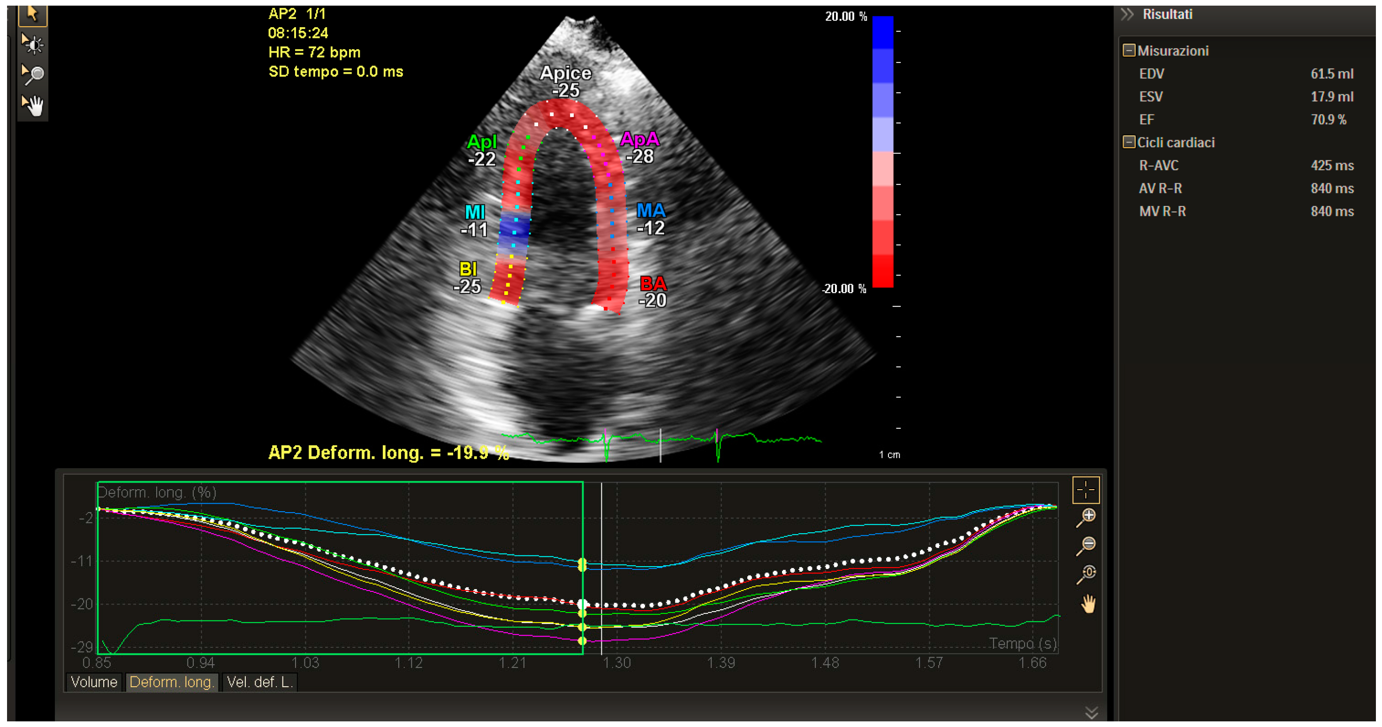Select the hand pan tool in left toolbar
The width and height of the screenshot is (1382, 727).
[x=32, y=105]
